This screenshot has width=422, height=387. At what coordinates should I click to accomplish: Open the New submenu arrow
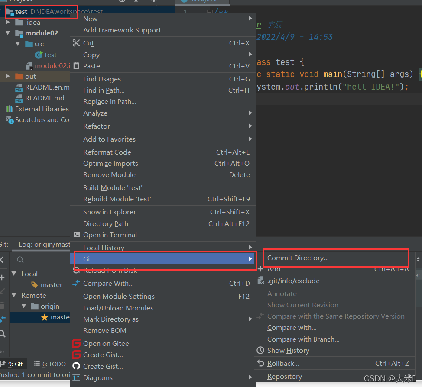[x=250, y=19]
